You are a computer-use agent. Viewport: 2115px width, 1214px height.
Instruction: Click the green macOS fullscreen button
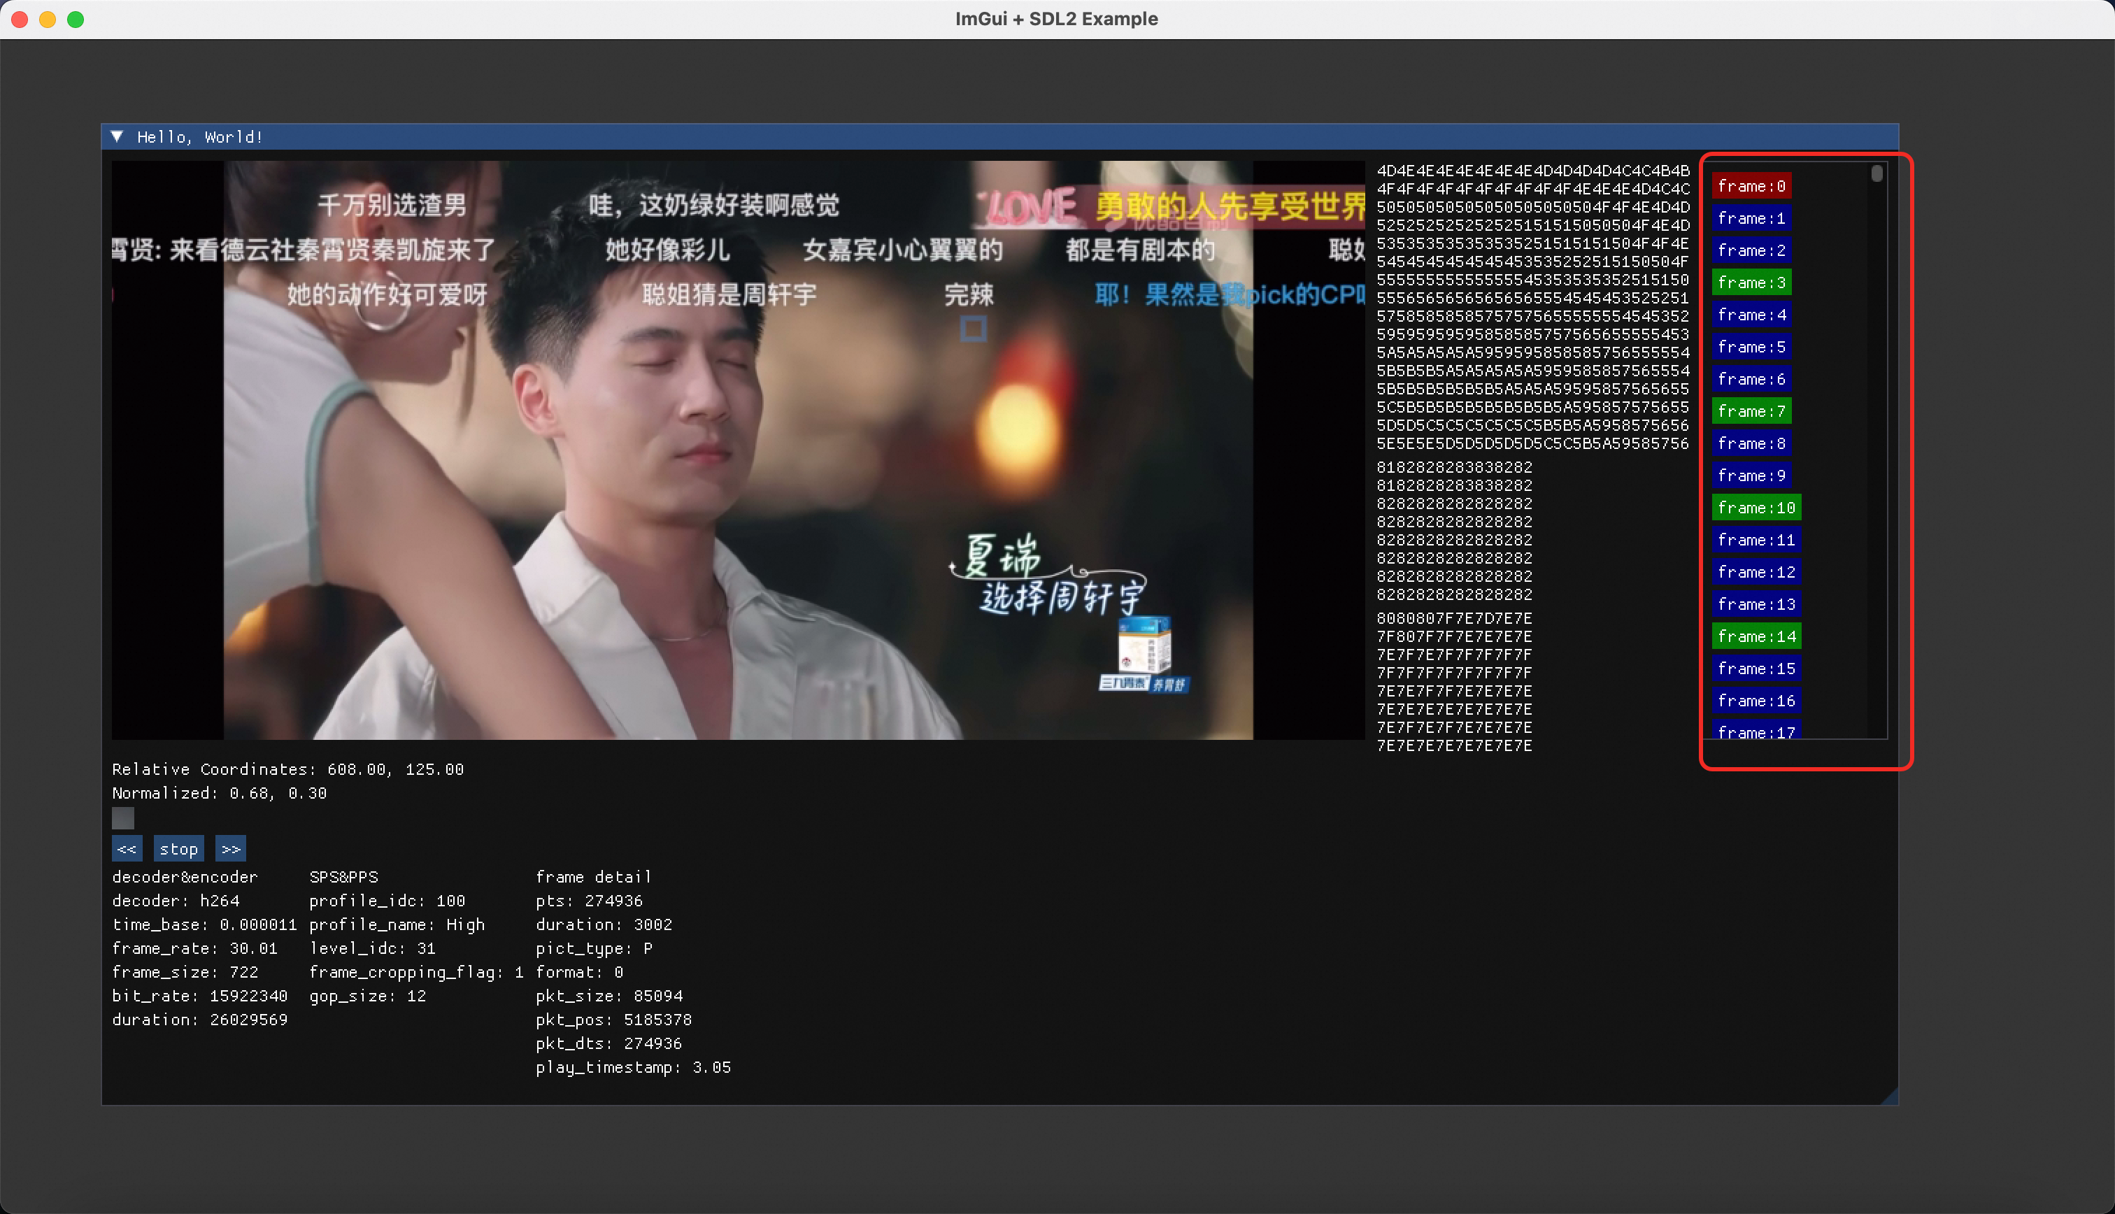tap(76, 19)
